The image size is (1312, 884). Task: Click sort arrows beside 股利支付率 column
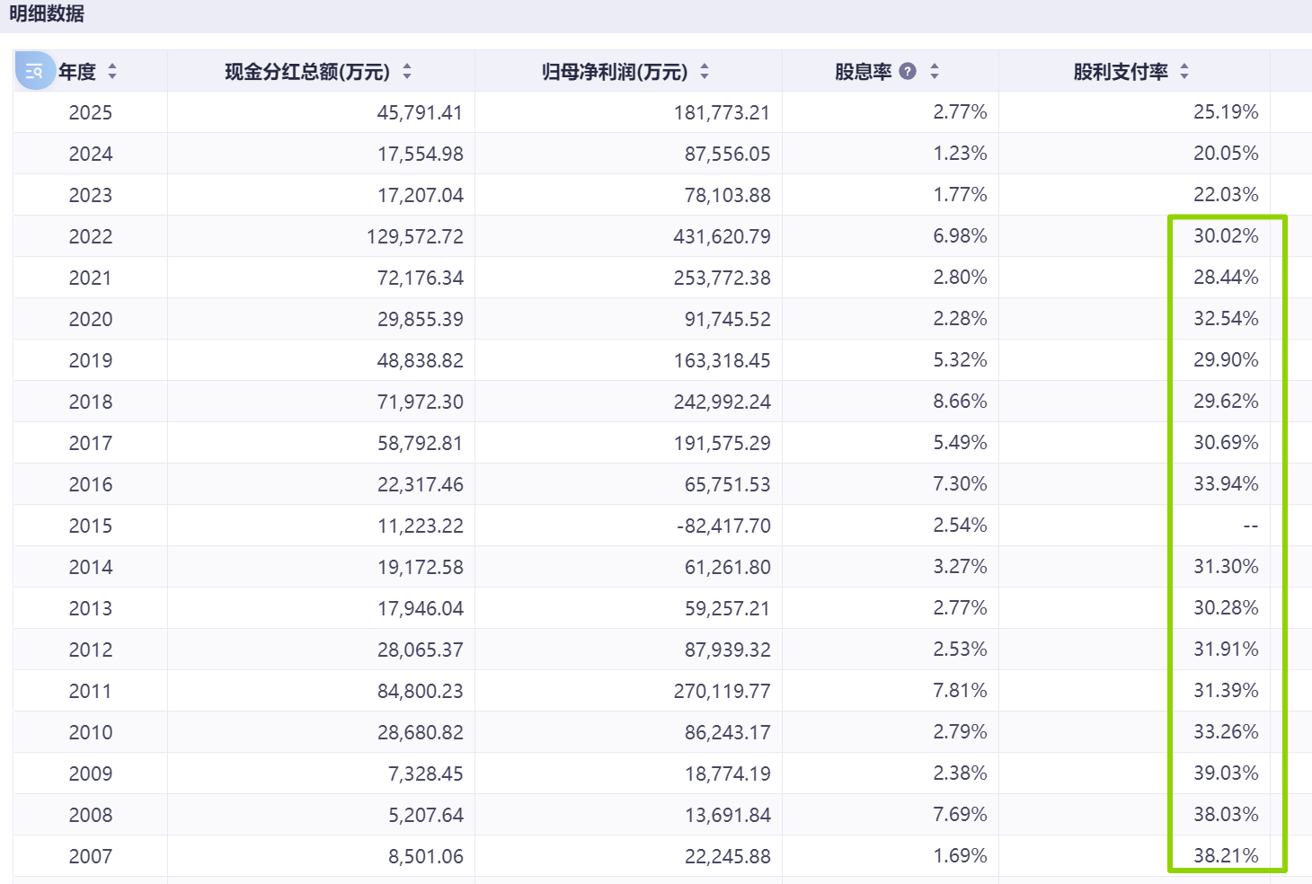coord(1184,71)
